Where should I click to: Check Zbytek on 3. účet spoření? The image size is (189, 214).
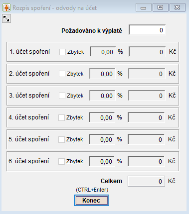tap(62, 96)
